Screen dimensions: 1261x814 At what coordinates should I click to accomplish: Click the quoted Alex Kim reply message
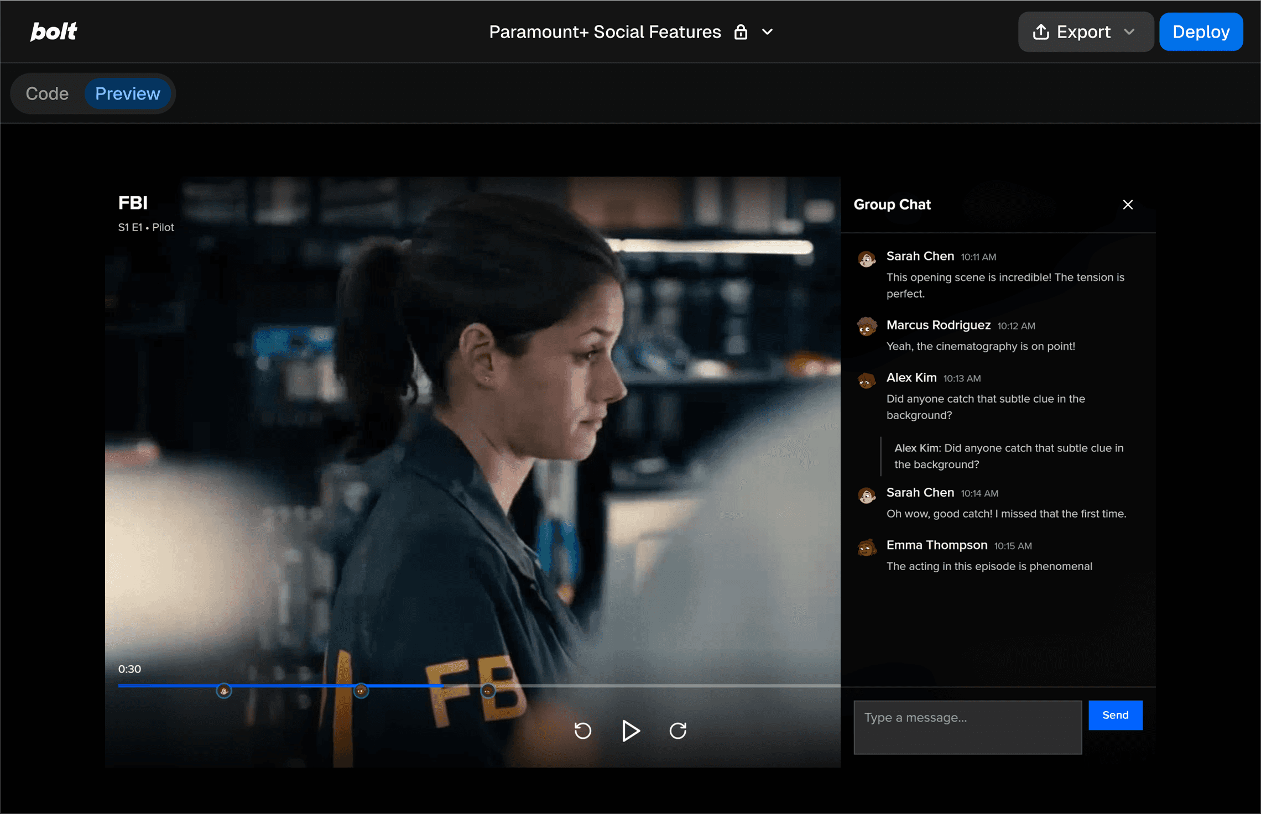tap(1008, 456)
